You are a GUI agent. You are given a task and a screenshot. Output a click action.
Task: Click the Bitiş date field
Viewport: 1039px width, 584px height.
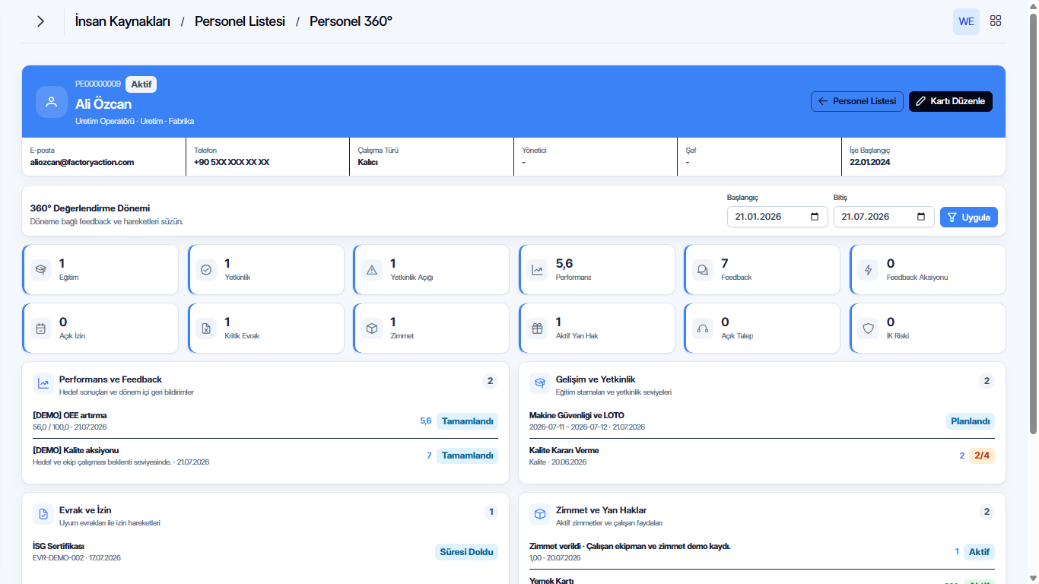coord(884,217)
